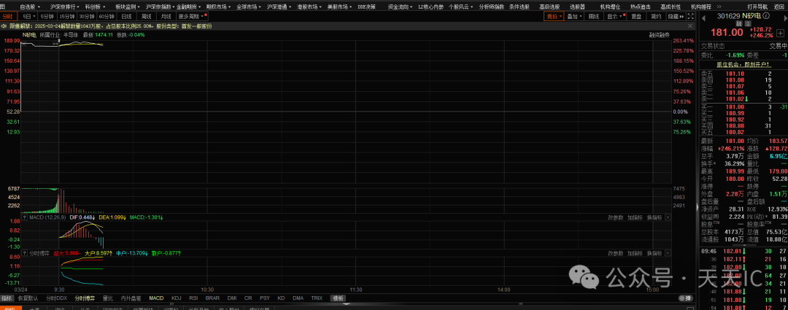Open 选股器 menu item
Screen dimensions: 788x310
(x=577, y=7)
